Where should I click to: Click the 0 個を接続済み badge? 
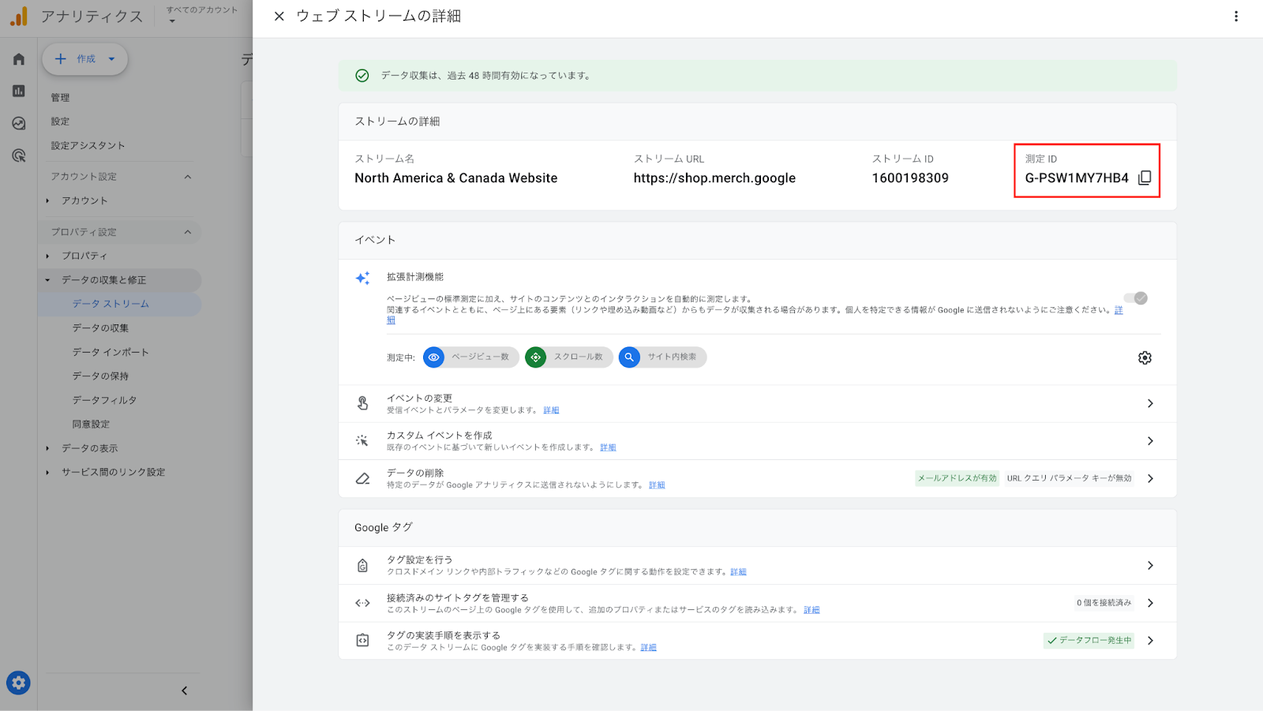pos(1104,603)
